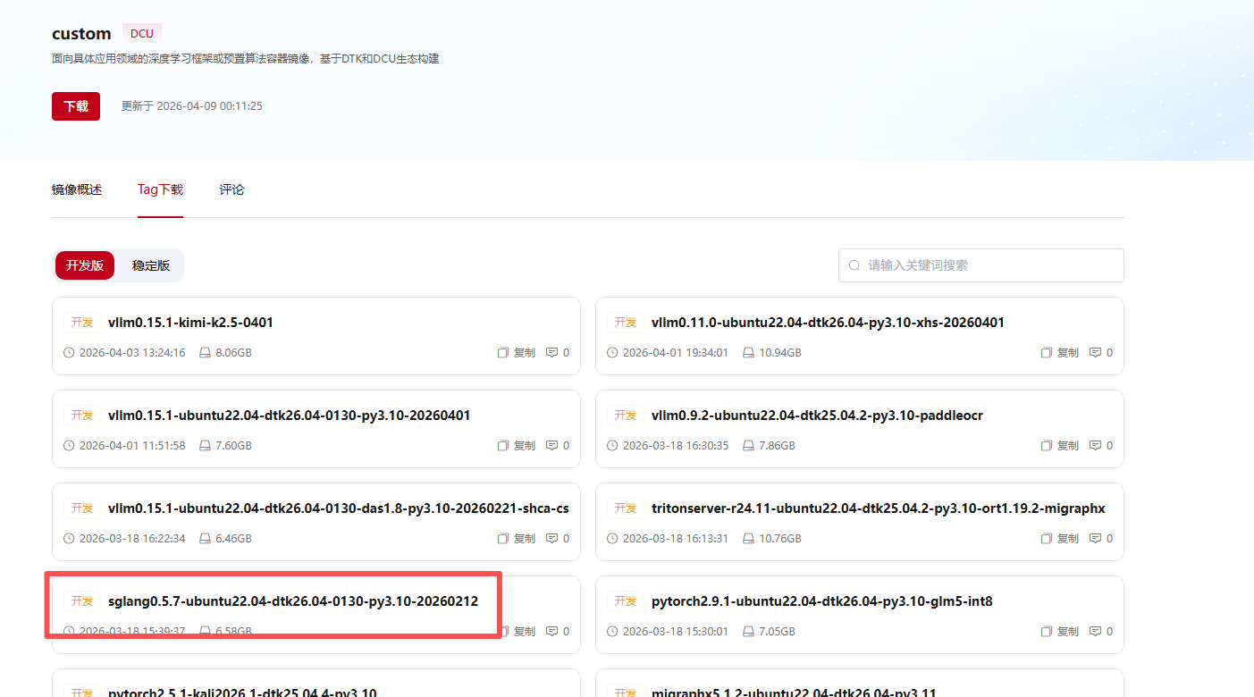Viewport: 1254px width, 697px height.
Task: Click the 6.46GB size label
Action: click(x=233, y=539)
